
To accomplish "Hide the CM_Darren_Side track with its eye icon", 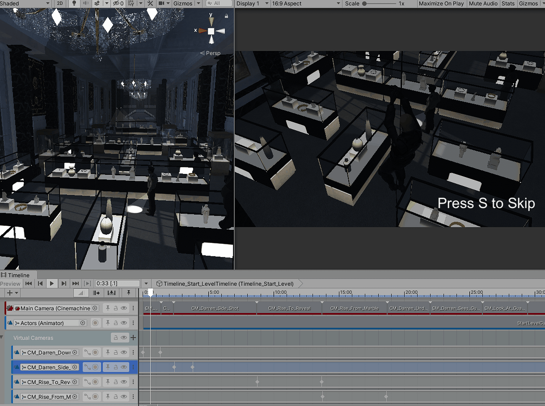I will [124, 367].
